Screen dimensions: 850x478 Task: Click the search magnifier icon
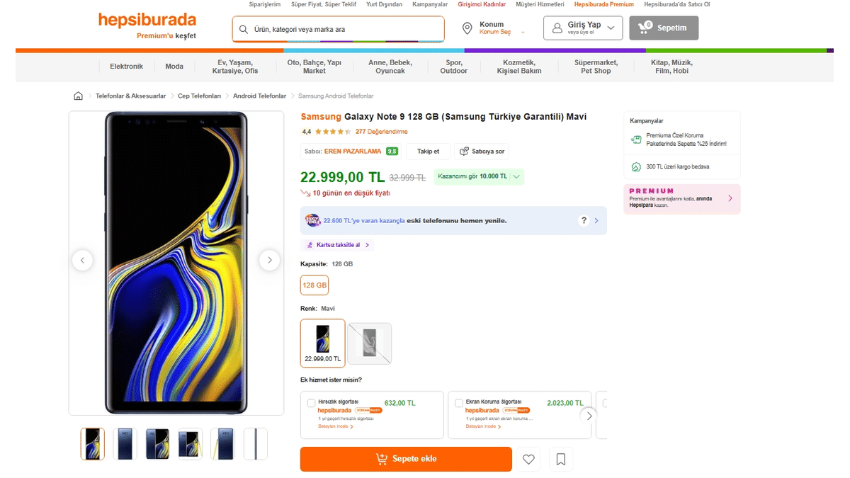click(242, 29)
